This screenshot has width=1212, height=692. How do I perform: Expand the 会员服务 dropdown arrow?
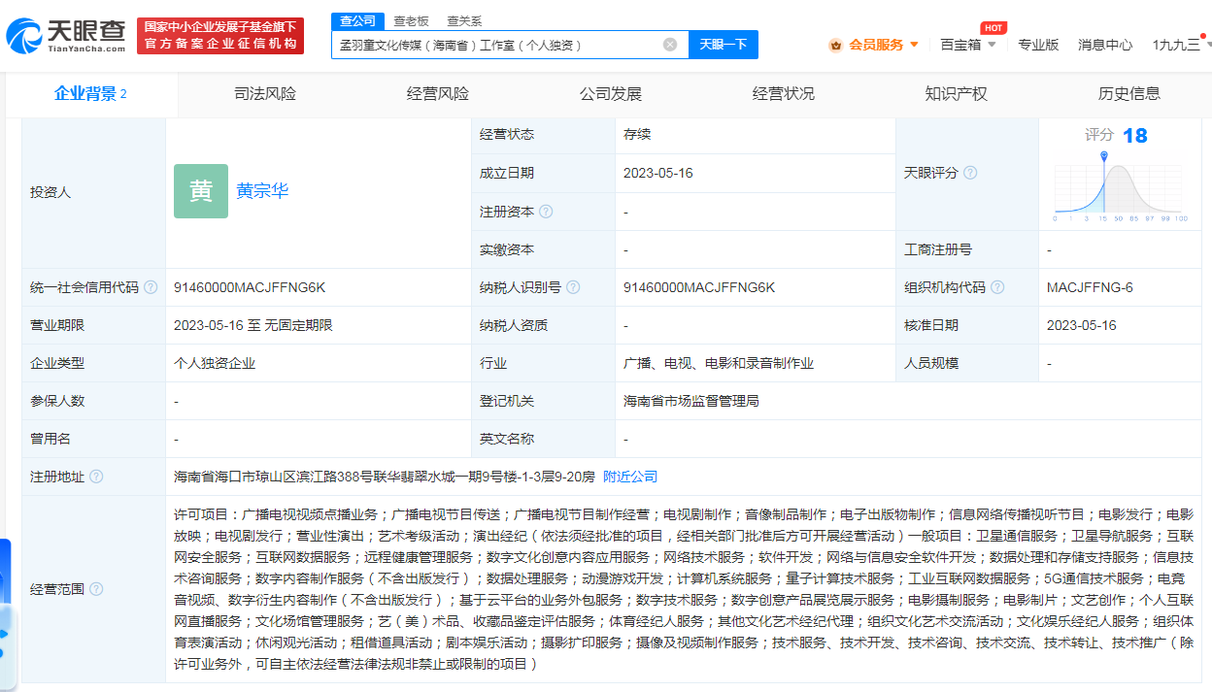[914, 45]
